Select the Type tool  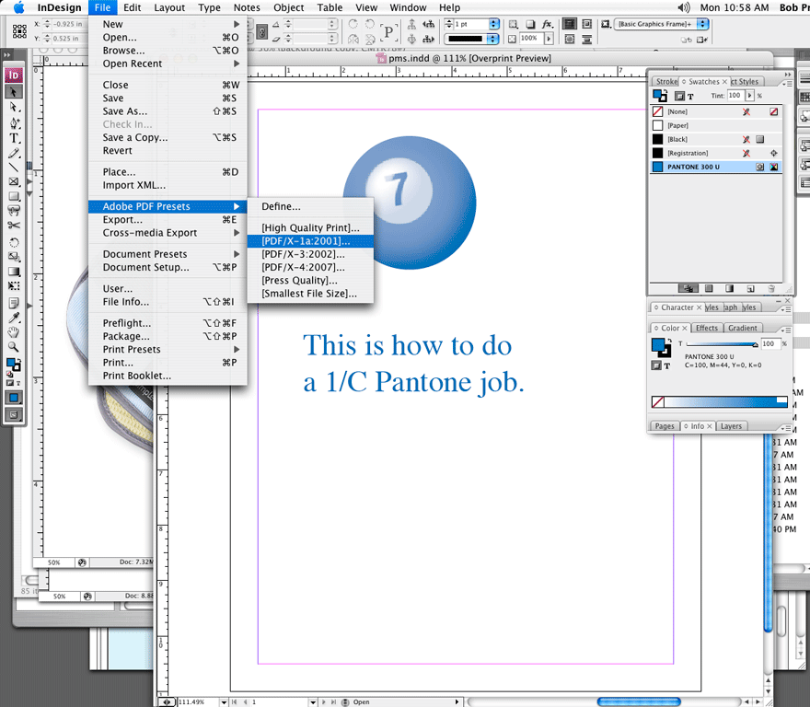(15, 137)
